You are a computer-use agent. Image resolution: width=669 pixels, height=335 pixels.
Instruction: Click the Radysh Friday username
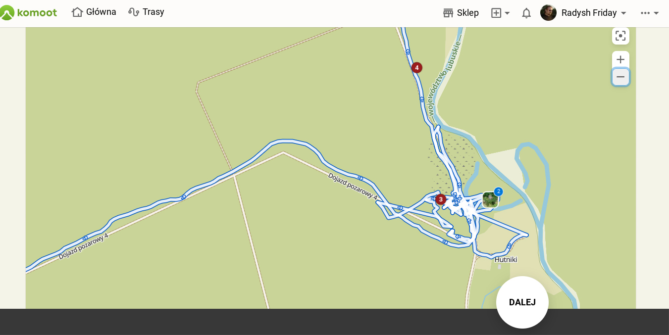coord(589,13)
